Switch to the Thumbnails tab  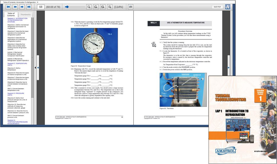[x=25, y=15]
